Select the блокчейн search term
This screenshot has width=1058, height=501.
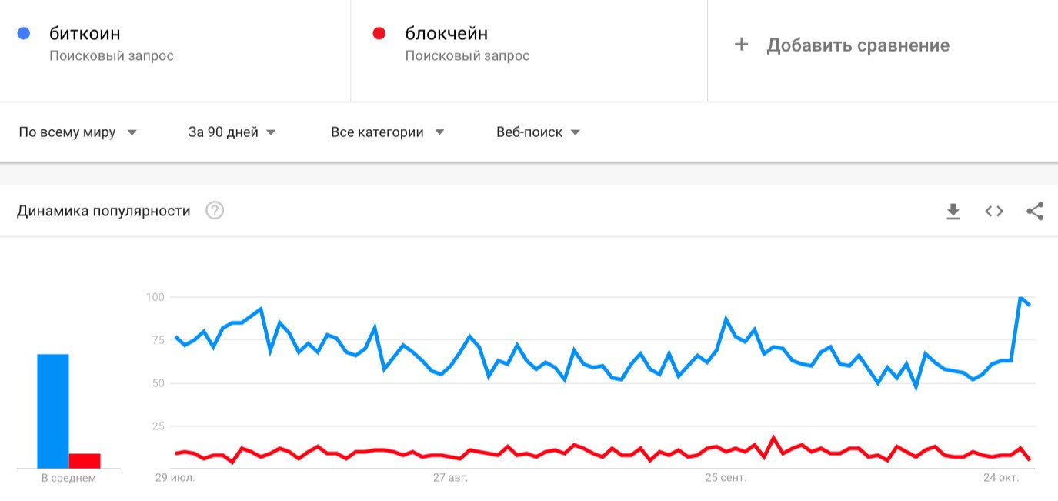[x=446, y=34]
